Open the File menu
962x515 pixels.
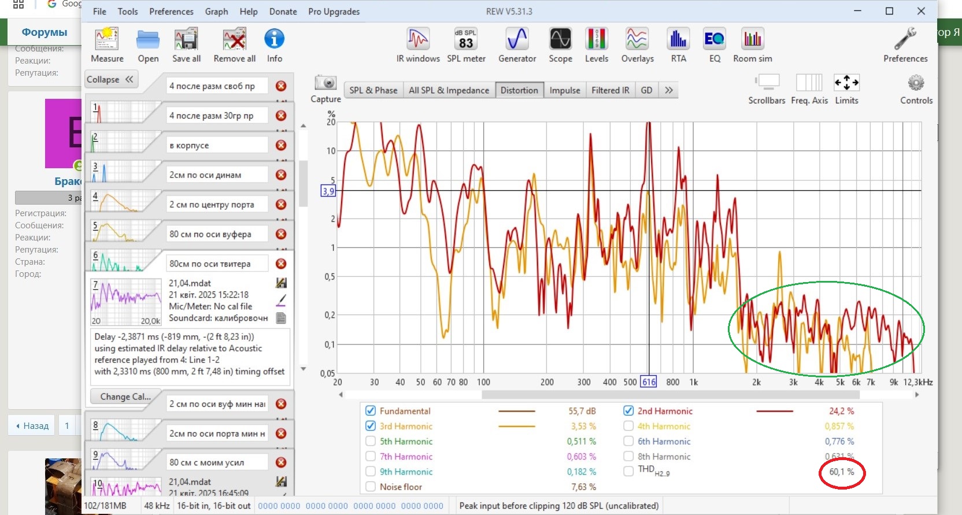[x=99, y=12]
